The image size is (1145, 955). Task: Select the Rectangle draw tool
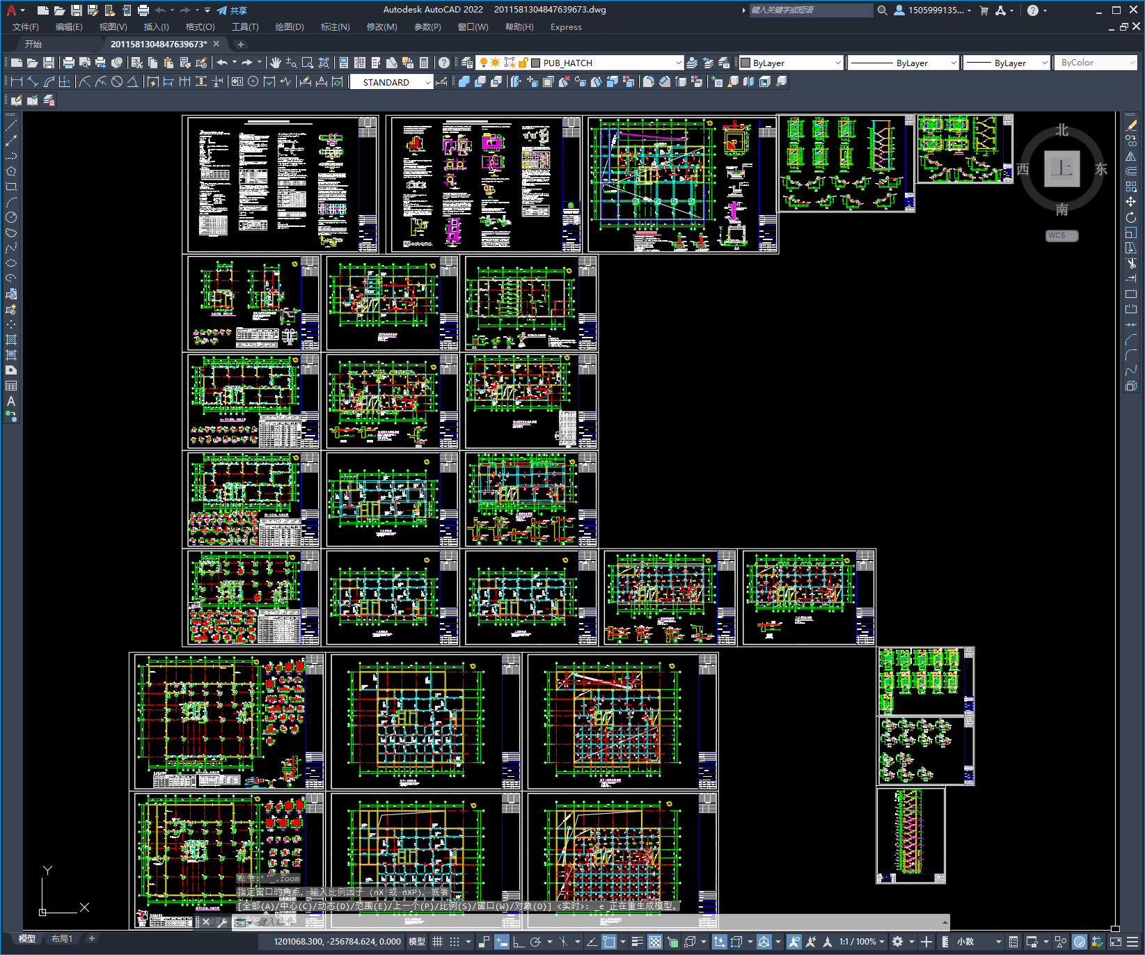pyautogui.click(x=11, y=187)
